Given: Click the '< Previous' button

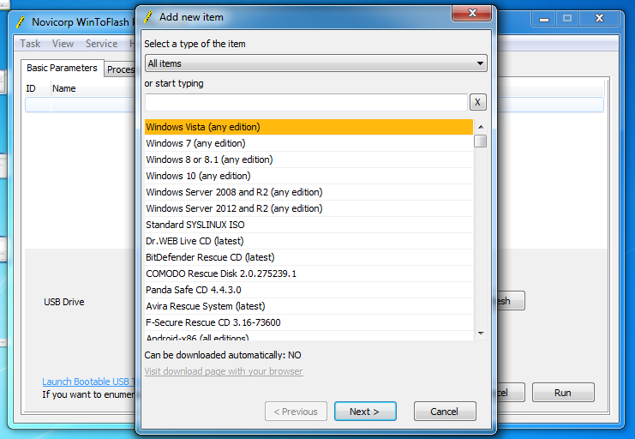Looking at the screenshot, I should coord(296,412).
